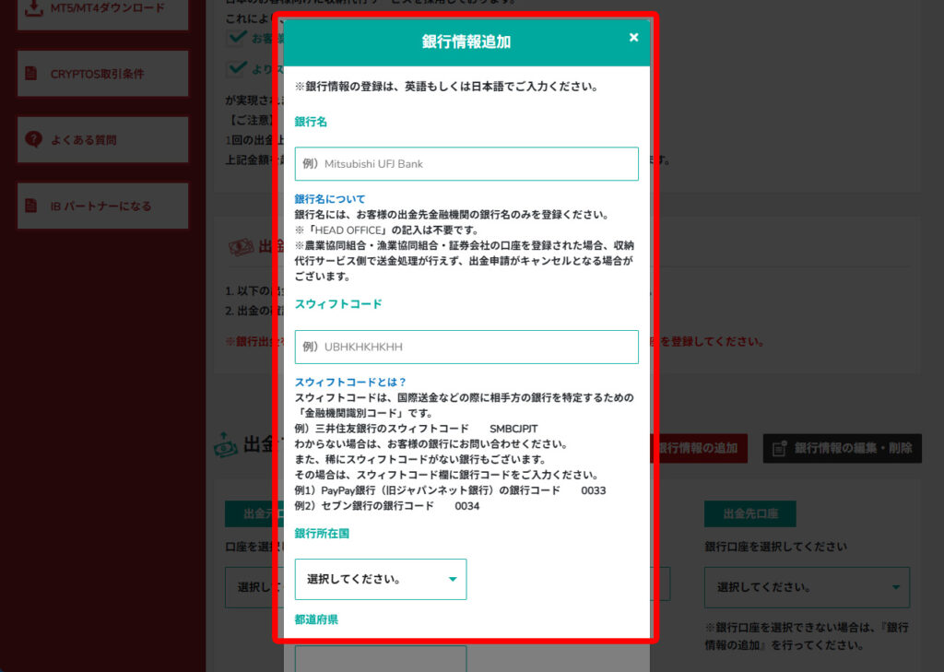Viewport: 944px width, 672px height.
Task: Click the text 銀行口座を選択してください
Action: pos(775,547)
